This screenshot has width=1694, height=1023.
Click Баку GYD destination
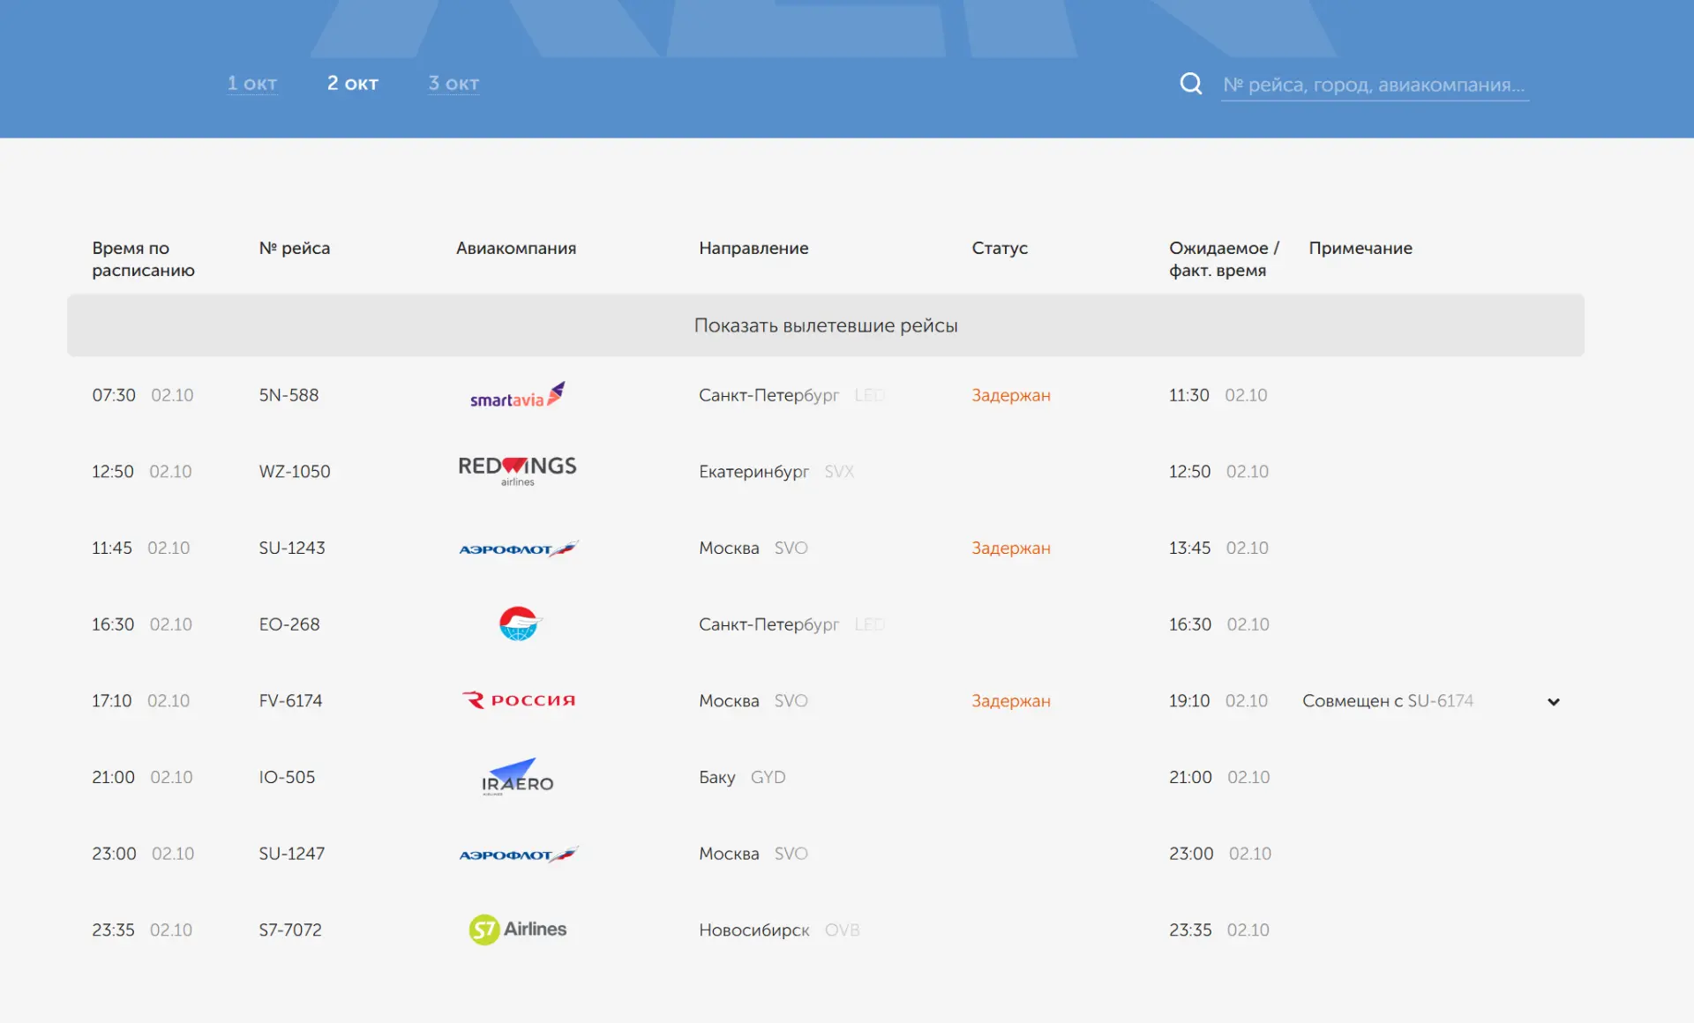(742, 777)
